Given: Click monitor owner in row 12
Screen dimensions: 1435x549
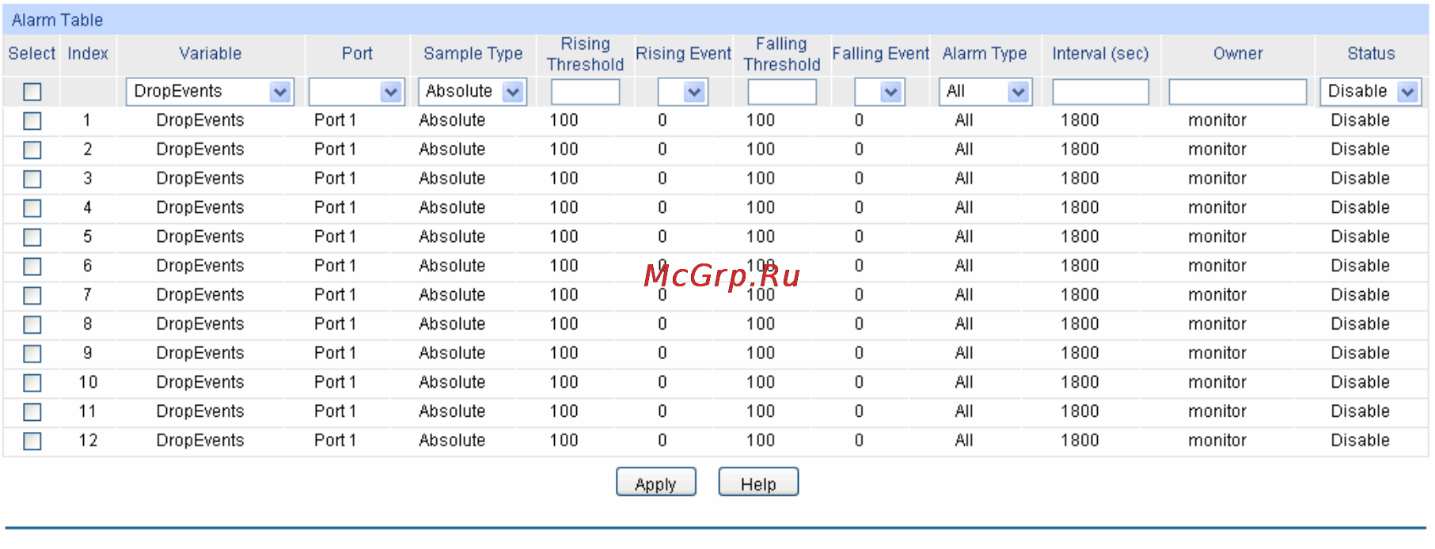Looking at the screenshot, I should pyautogui.click(x=1217, y=441).
